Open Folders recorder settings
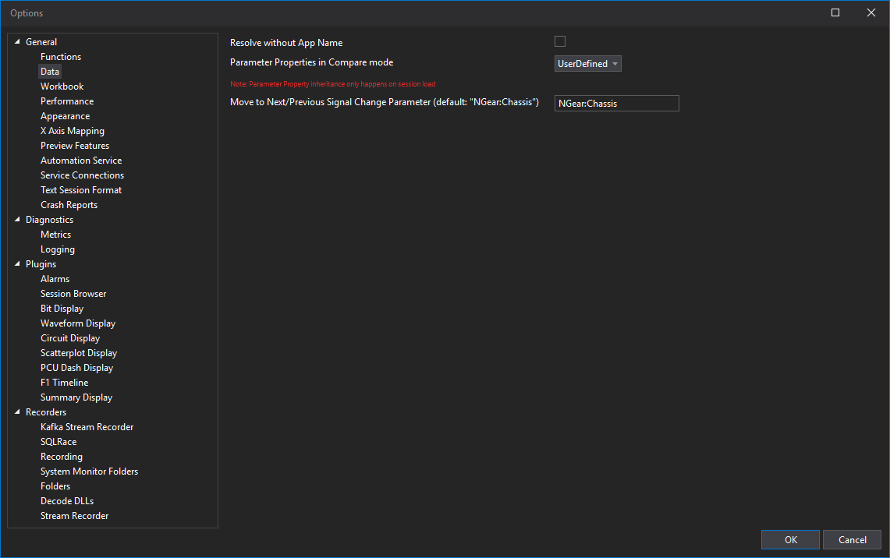Viewport: 890px width, 558px height. 55,486
